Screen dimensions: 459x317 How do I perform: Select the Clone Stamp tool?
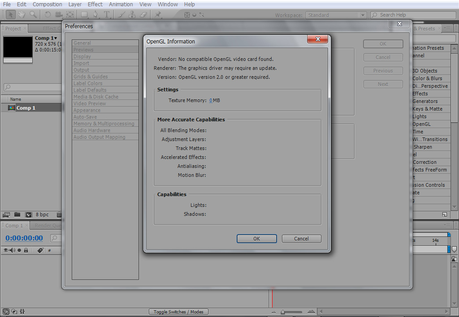pyautogui.click(x=132, y=15)
